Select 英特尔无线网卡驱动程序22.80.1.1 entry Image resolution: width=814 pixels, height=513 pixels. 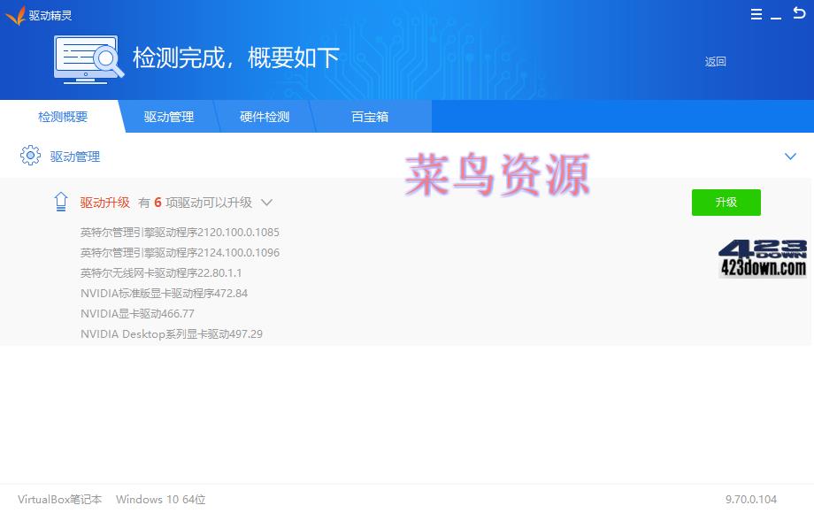click(x=160, y=273)
